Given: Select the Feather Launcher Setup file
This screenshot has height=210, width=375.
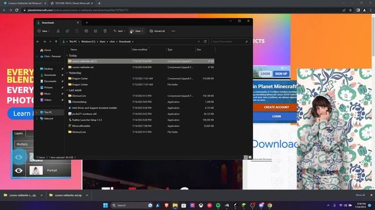Looking at the screenshot, I should pyautogui.click(x=87, y=120).
